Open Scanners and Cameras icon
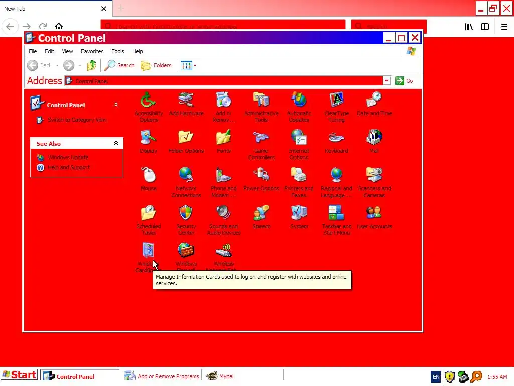The image size is (514, 386). click(374, 175)
